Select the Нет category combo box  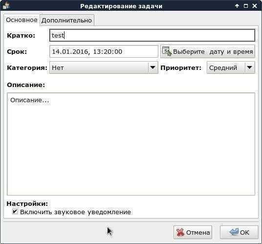[104, 67]
